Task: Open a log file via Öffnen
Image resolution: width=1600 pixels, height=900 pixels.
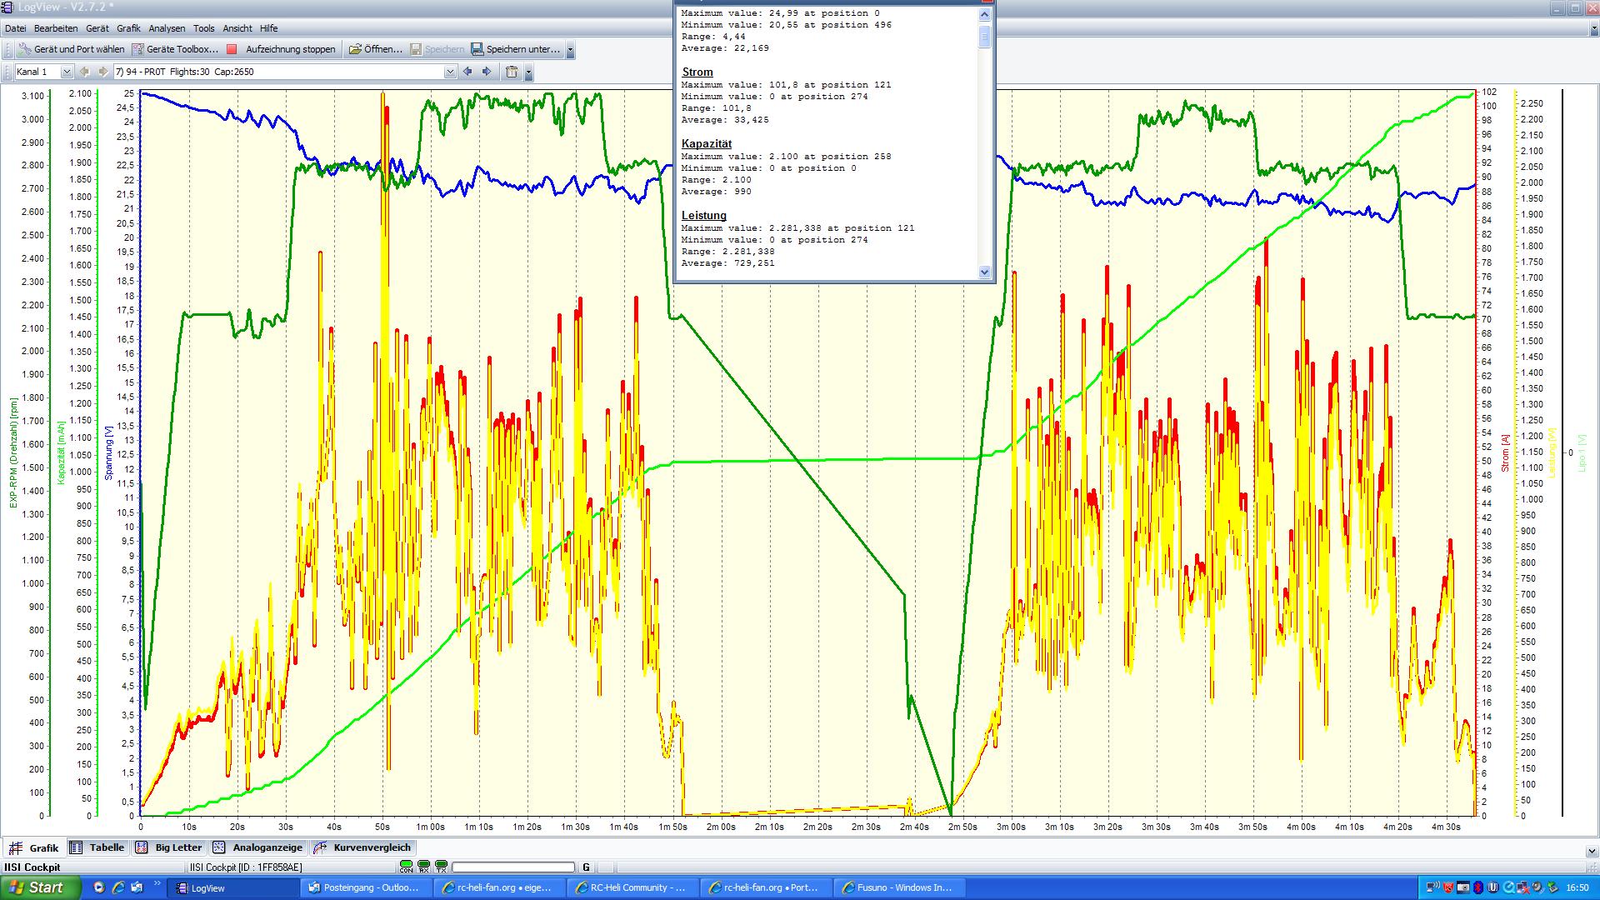Action: pos(376,49)
